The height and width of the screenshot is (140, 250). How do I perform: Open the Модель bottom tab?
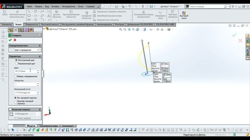(x=31, y=126)
